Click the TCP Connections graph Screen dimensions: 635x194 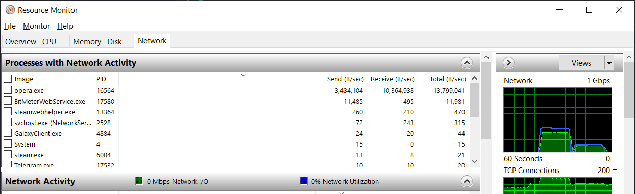pyautogui.click(x=557, y=185)
